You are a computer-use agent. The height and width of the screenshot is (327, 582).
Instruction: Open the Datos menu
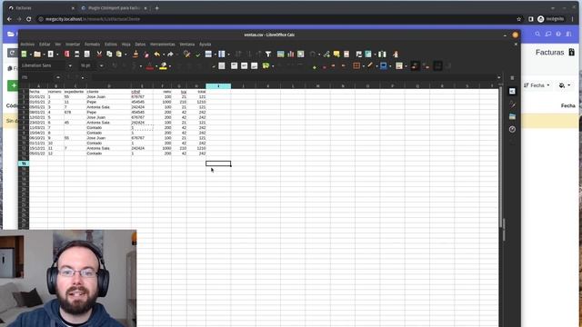click(140, 45)
